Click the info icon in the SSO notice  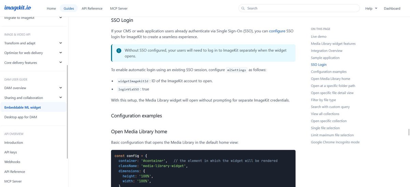coord(119,51)
